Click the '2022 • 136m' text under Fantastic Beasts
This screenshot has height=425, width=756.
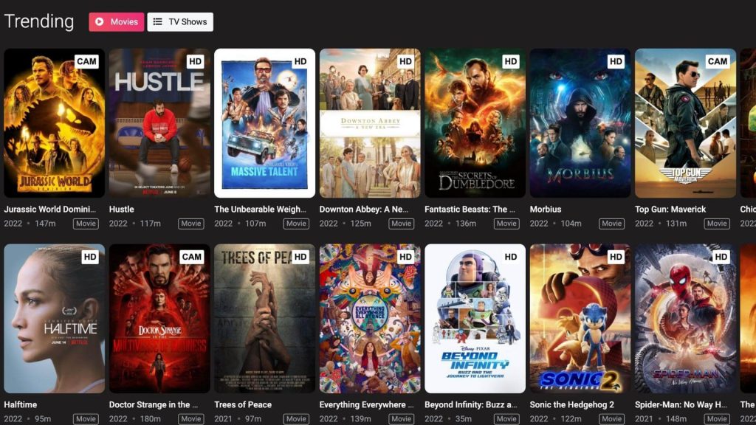450,224
